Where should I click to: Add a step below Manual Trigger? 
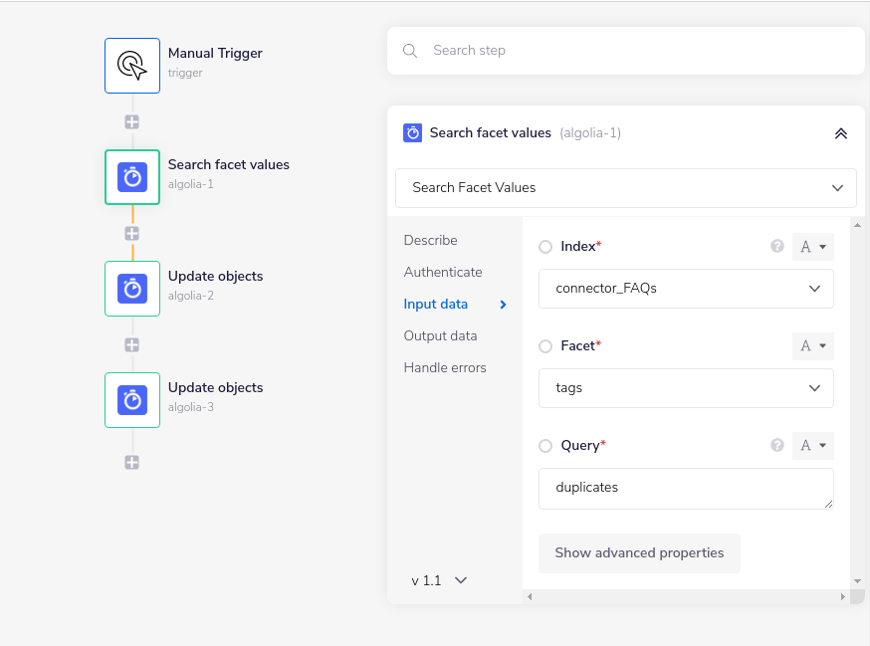[x=131, y=122]
